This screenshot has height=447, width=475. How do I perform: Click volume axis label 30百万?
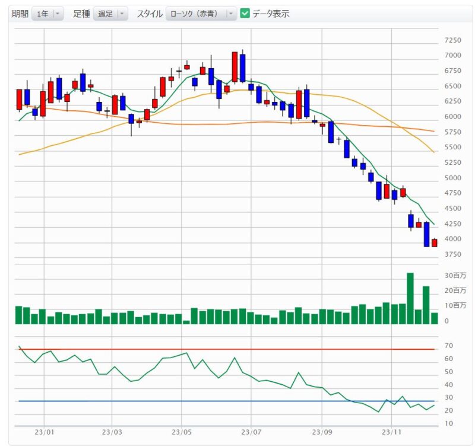click(455, 276)
